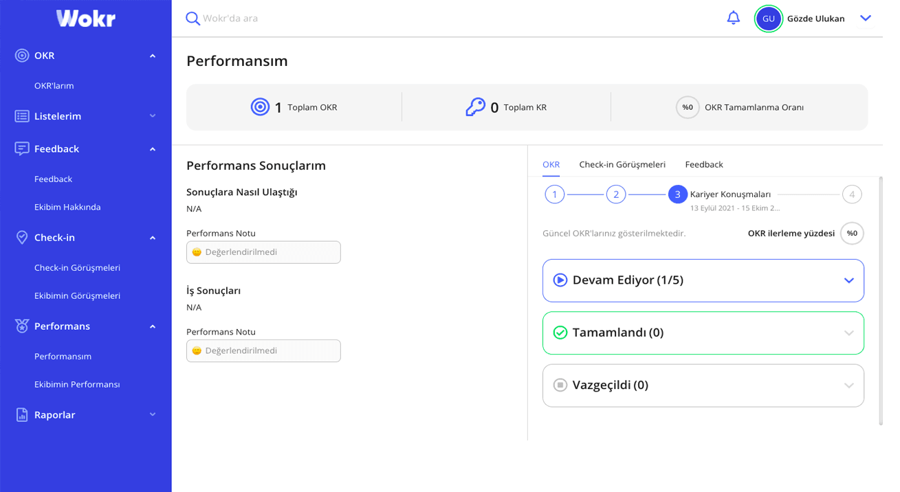
Task: Switch to the Feedback tab
Action: click(x=703, y=164)
